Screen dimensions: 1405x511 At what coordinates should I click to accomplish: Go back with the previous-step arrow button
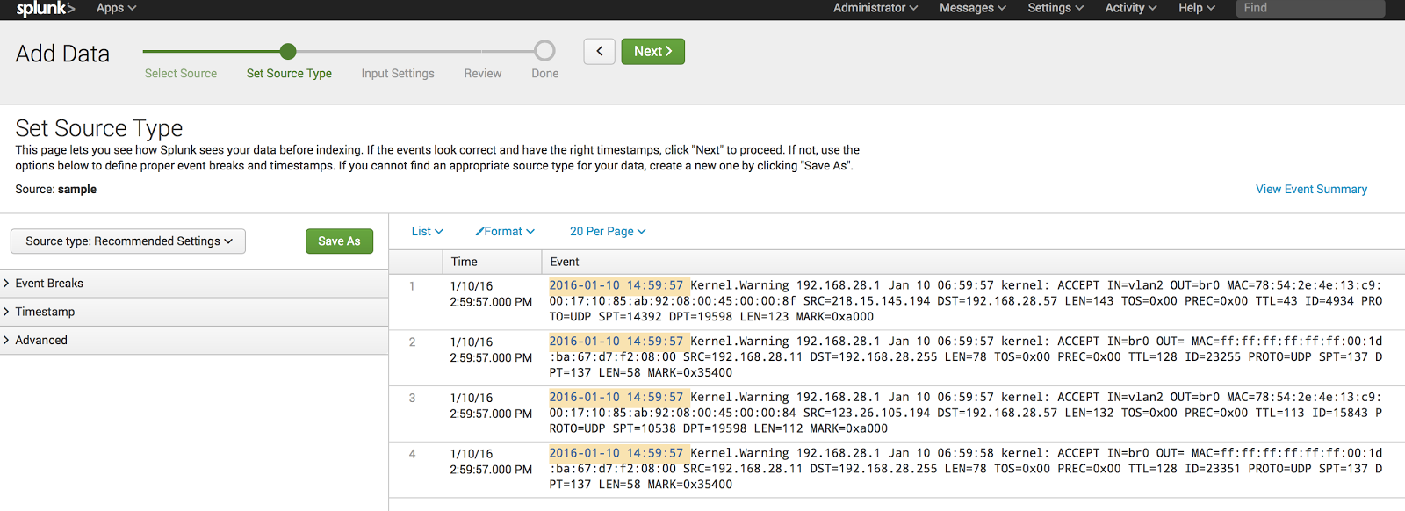tap(599, 51)
